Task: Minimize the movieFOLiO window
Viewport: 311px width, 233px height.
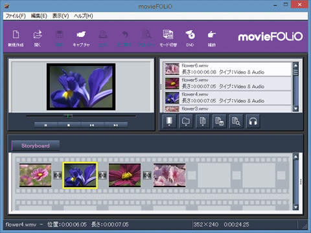Action: click(x=275, y=5)
